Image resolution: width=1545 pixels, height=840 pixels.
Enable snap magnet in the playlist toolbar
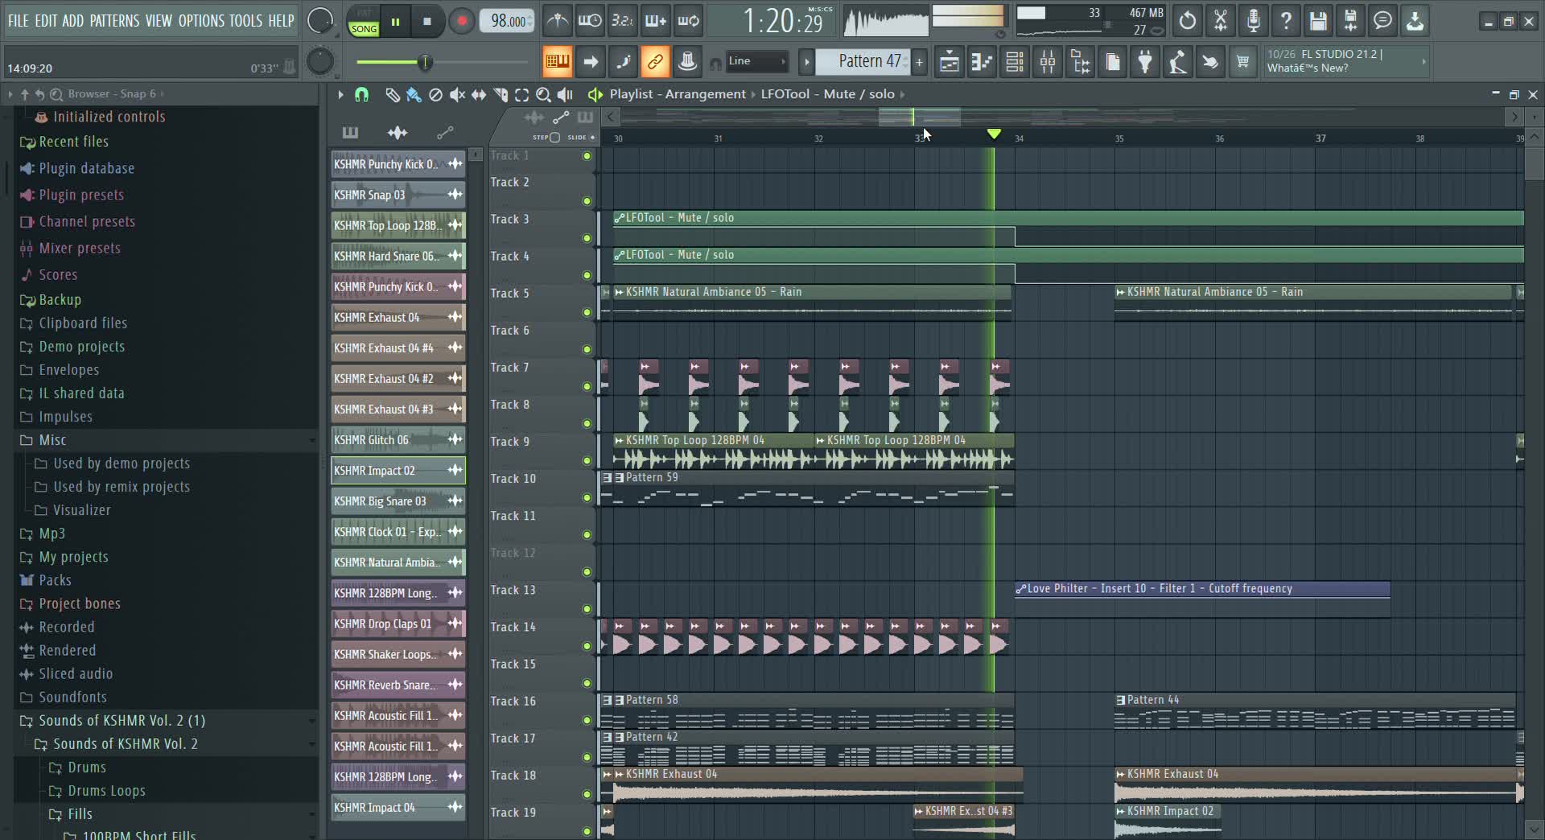(361, 94)
